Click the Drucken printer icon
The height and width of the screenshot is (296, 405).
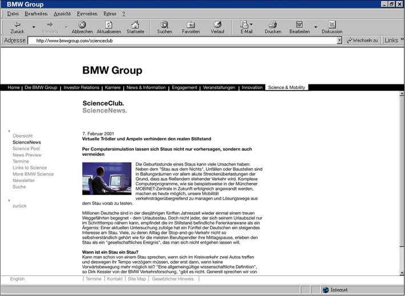coord(273,25)
